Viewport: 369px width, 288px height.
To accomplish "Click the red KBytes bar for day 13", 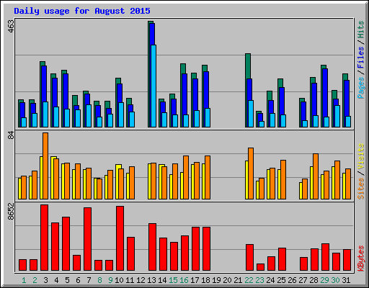I will click(152, 247).
